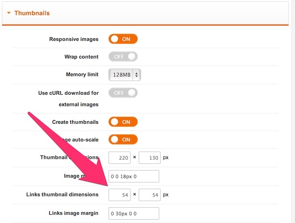Select the links thumbnail height field

pyautogui.click(x=150, y=194)
